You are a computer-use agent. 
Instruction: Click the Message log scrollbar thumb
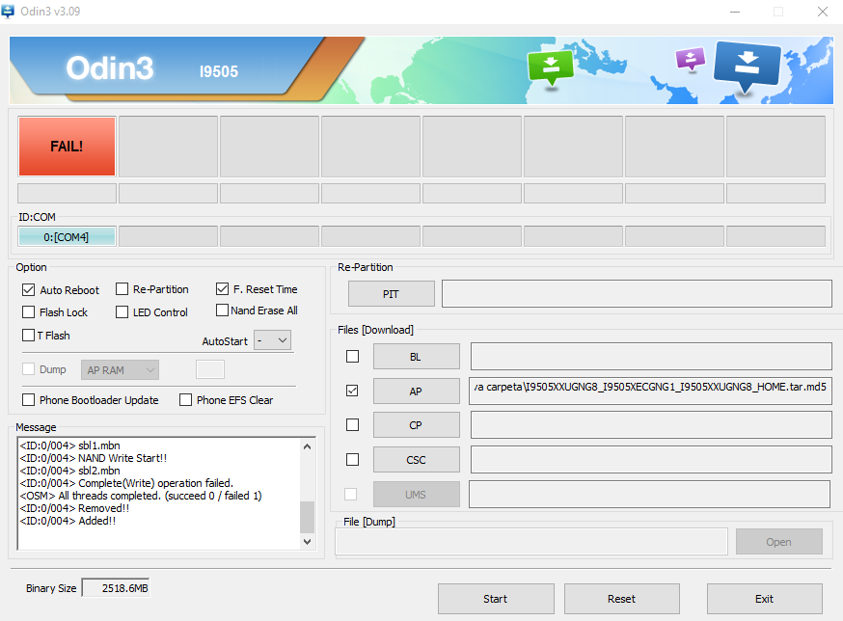tap(307, 517)
